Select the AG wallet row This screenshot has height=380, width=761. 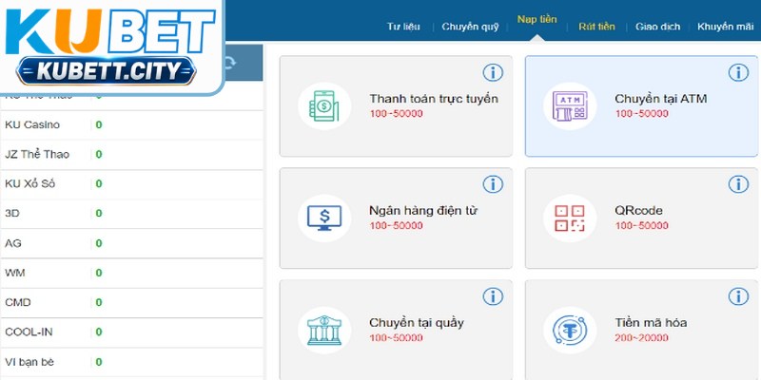point(131,243)
